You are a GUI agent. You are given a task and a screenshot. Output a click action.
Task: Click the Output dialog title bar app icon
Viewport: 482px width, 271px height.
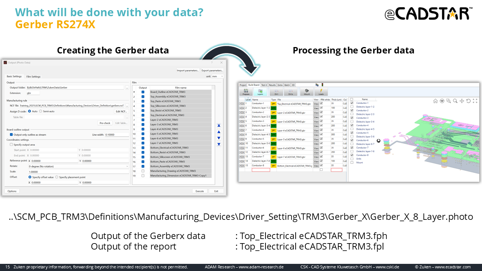click(x=6, y=62)
